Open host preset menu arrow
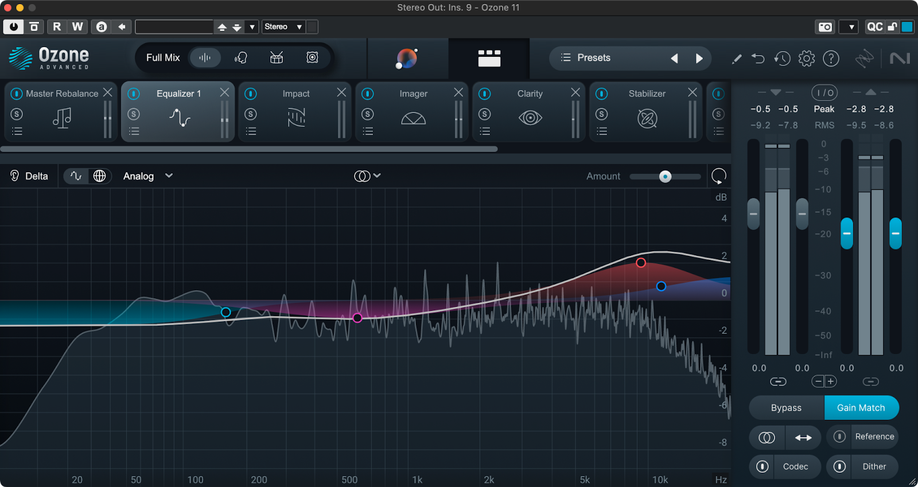The width and height of the screenshot is (918, 487). pyautogui.click(x=252, y=27)
